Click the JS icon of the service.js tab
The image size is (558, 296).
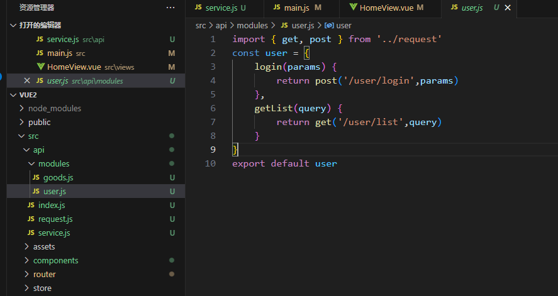(198, 8)
